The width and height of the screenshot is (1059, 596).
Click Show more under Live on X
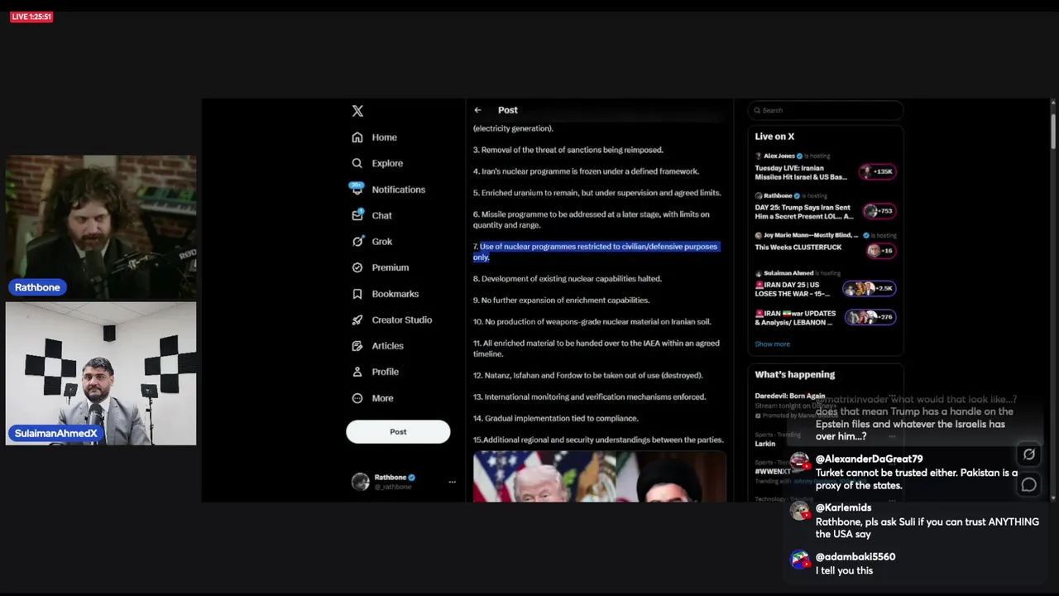coord(772,344)
